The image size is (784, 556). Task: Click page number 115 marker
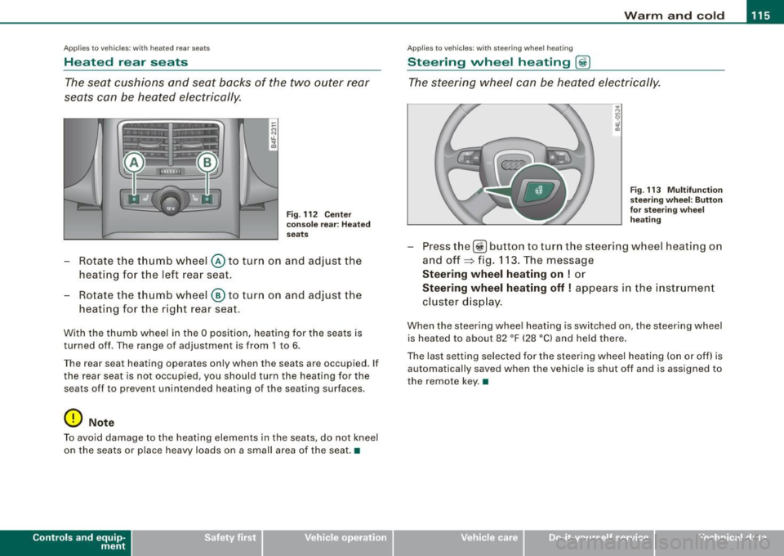tap(760, 16)
